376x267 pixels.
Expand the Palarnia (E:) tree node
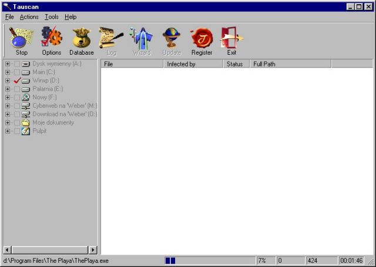pyautogui.click(x=8, y=89)
